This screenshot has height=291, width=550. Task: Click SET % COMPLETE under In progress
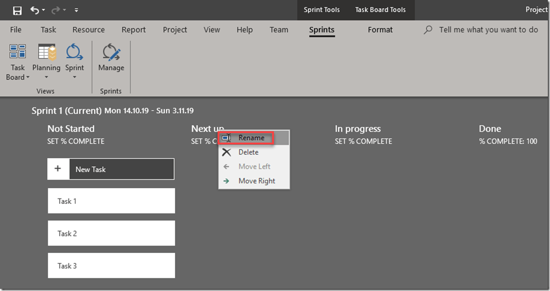coord(363,141)
